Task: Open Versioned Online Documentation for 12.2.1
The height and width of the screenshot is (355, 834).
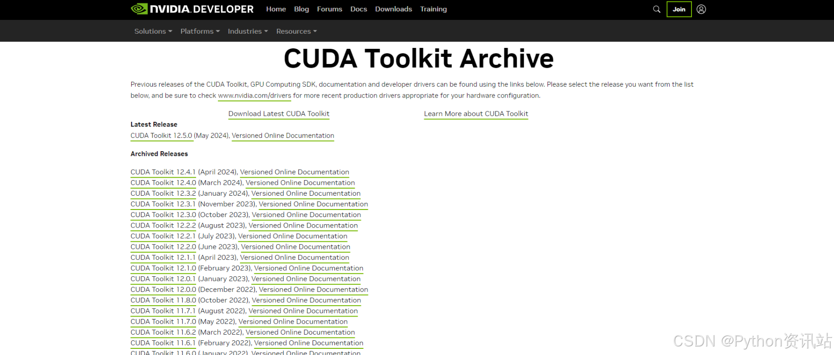Action: 293,236
